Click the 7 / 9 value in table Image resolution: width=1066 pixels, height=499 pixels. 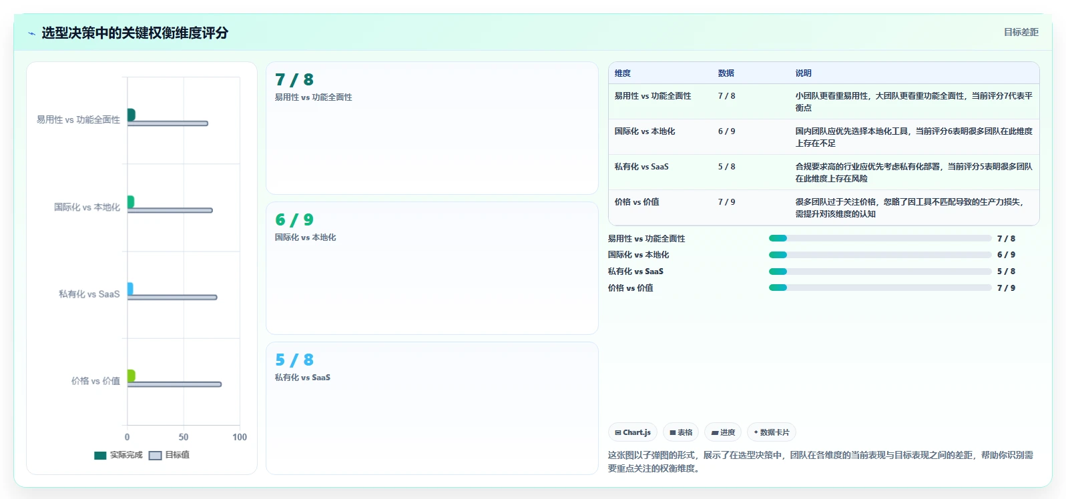point(726,202)
